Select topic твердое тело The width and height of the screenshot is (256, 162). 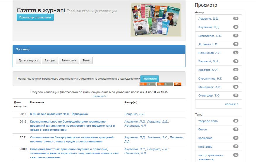point(208,121)
